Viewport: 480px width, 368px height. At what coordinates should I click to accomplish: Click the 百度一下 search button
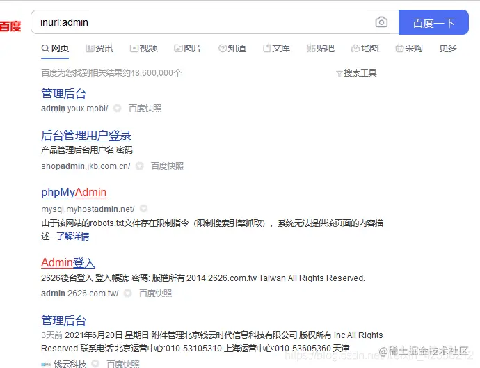coord(433,22)
